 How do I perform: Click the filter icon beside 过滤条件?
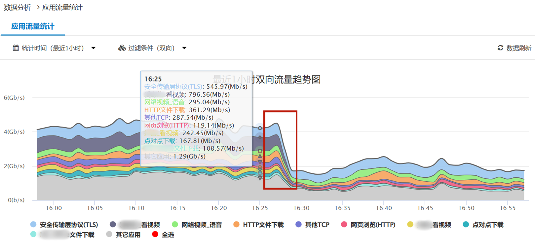(122, 48)
